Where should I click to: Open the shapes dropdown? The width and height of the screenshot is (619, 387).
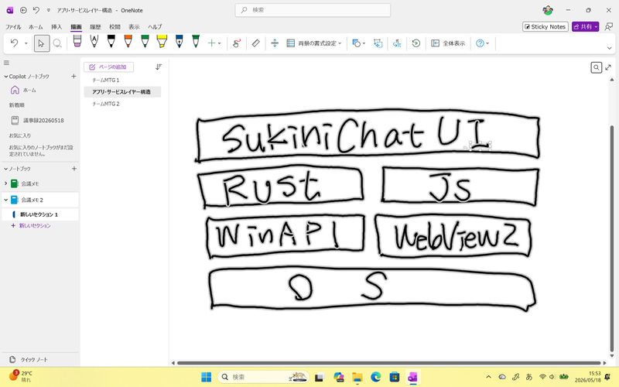(358, 43)
